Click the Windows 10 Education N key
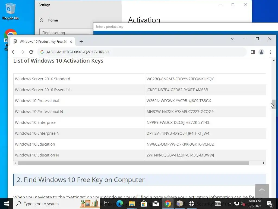The image size is (278, 209). click(180, 155)
